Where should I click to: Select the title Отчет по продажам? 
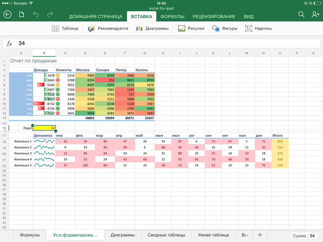pos(33,61)
